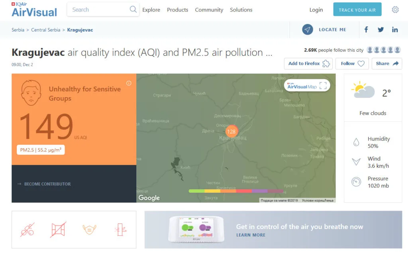Image resolution: width=408 pixels, height=268 pixels.
Task: Toggle Follow heart button for Kragujevac
Action: click(x=353, y=64)
